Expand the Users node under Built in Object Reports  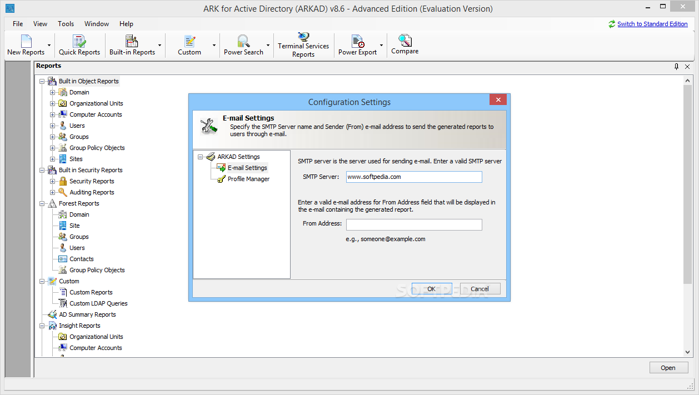click(52, 126)
